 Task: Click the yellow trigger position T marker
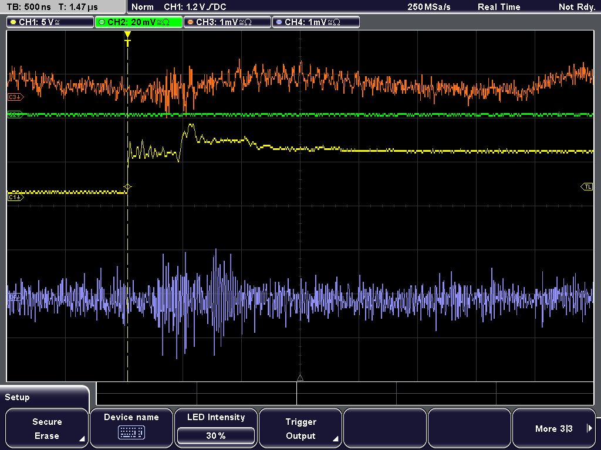point(127,39)
